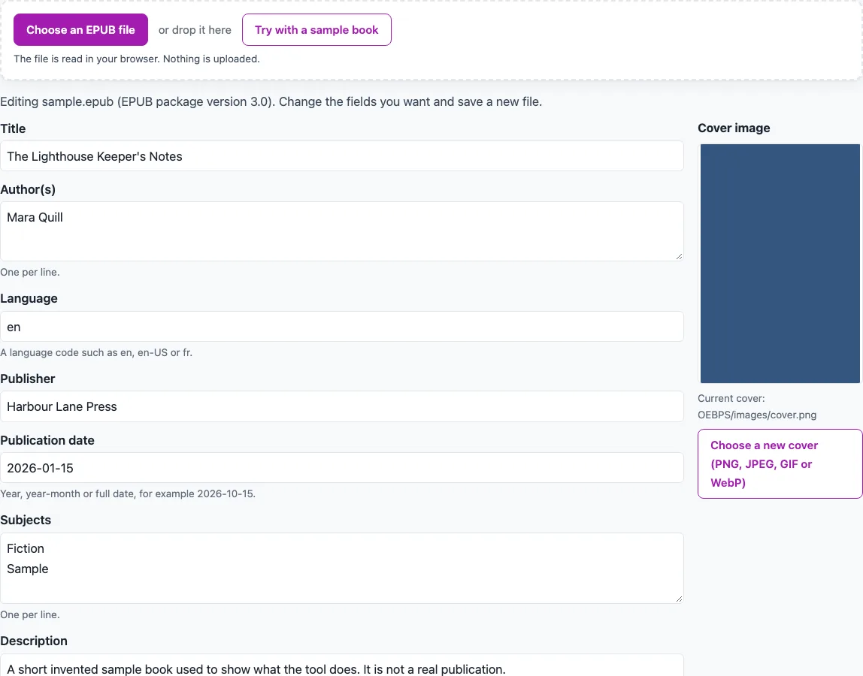Edit the Title field with Lighthouse Keeper's Notes
This screenshot has height=676, width=863.
342,156
